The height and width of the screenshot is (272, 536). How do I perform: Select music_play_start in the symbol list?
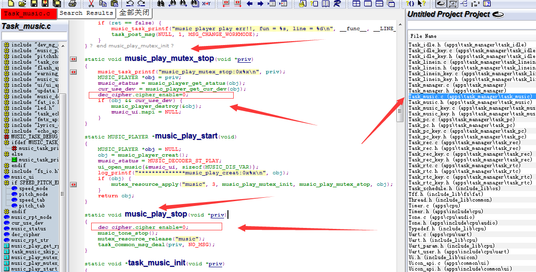(34, 269)
